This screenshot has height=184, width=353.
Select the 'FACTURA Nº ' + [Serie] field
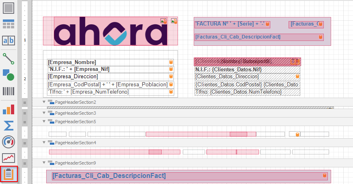(x=232, y=24)
